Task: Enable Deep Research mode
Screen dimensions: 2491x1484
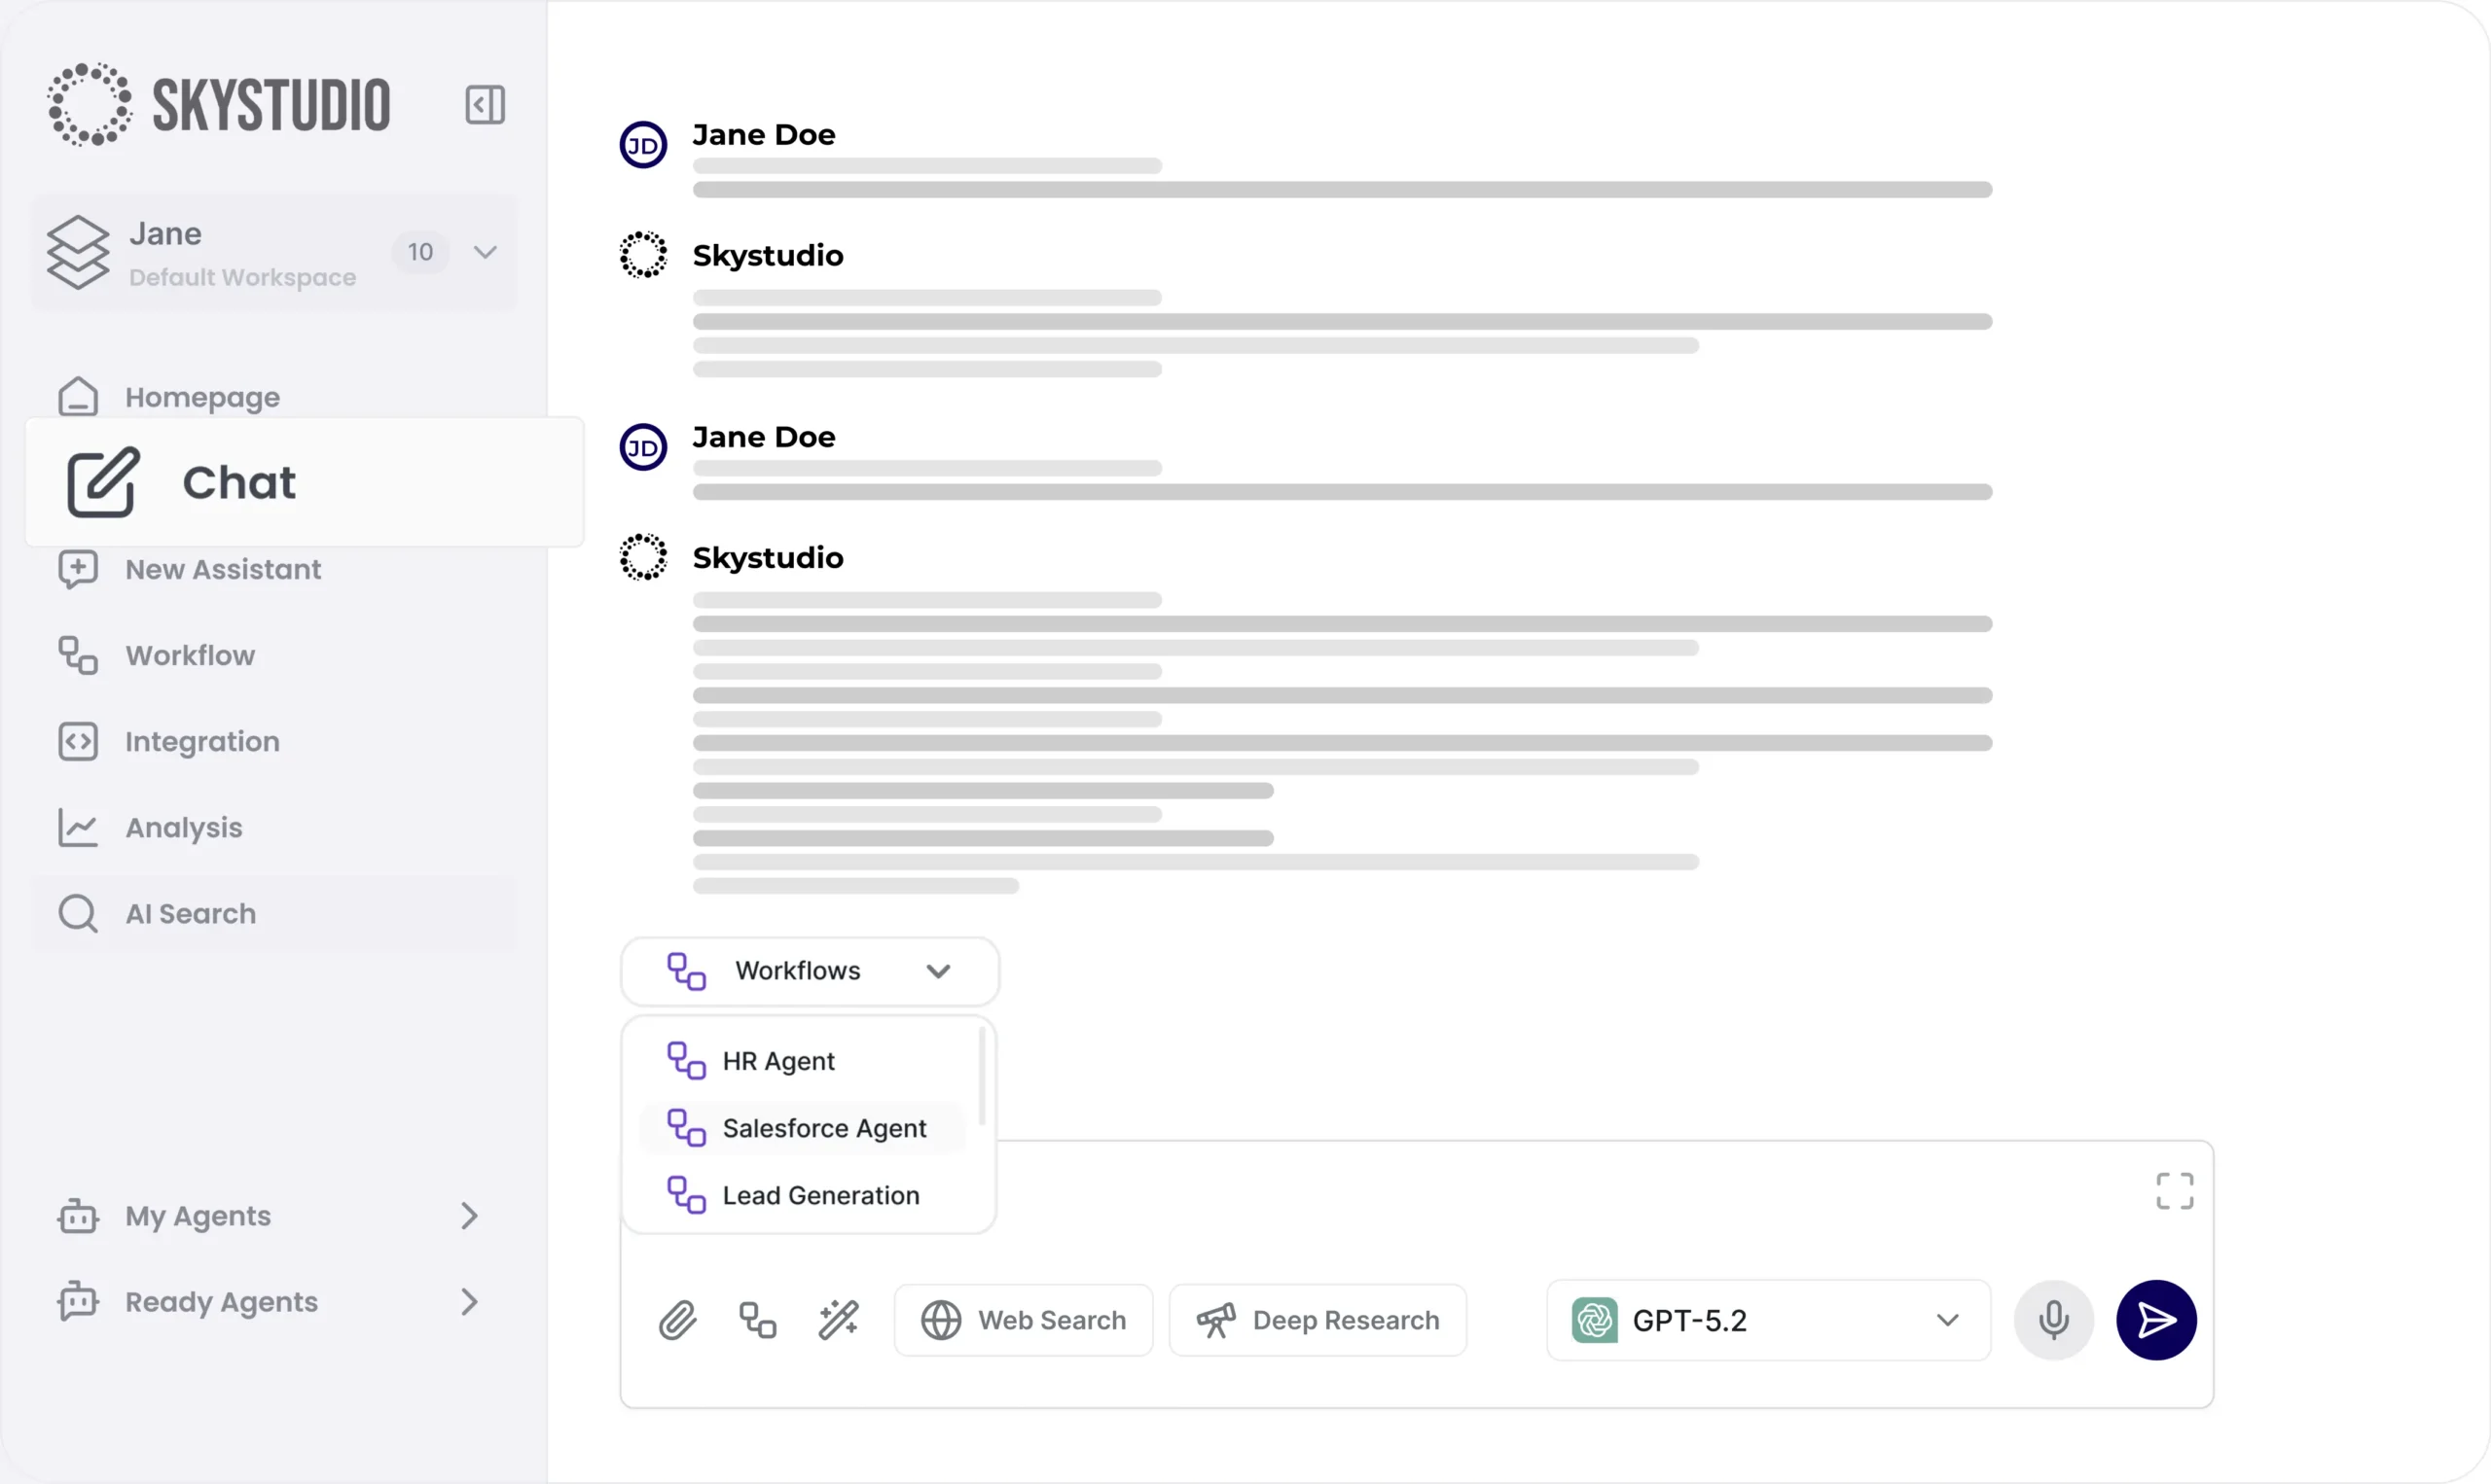Action: [1318, 1320]
